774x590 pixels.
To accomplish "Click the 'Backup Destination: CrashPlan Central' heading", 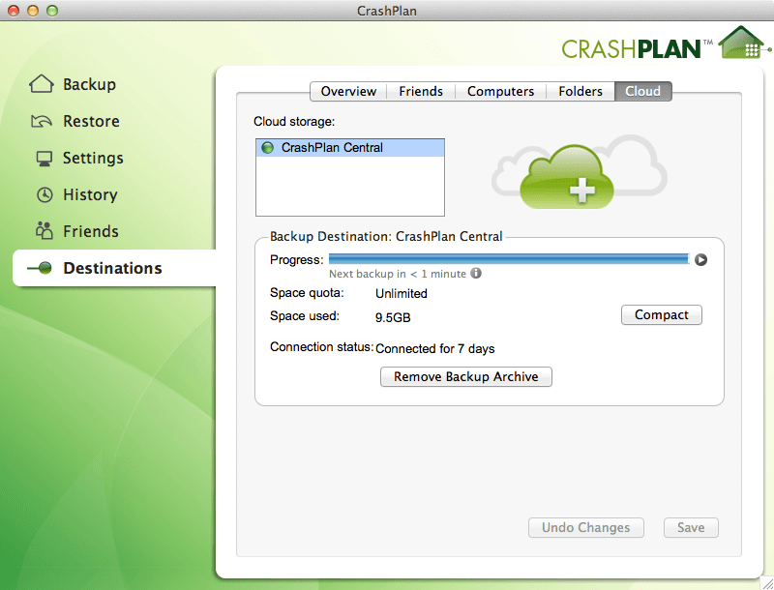I will 386,236.
